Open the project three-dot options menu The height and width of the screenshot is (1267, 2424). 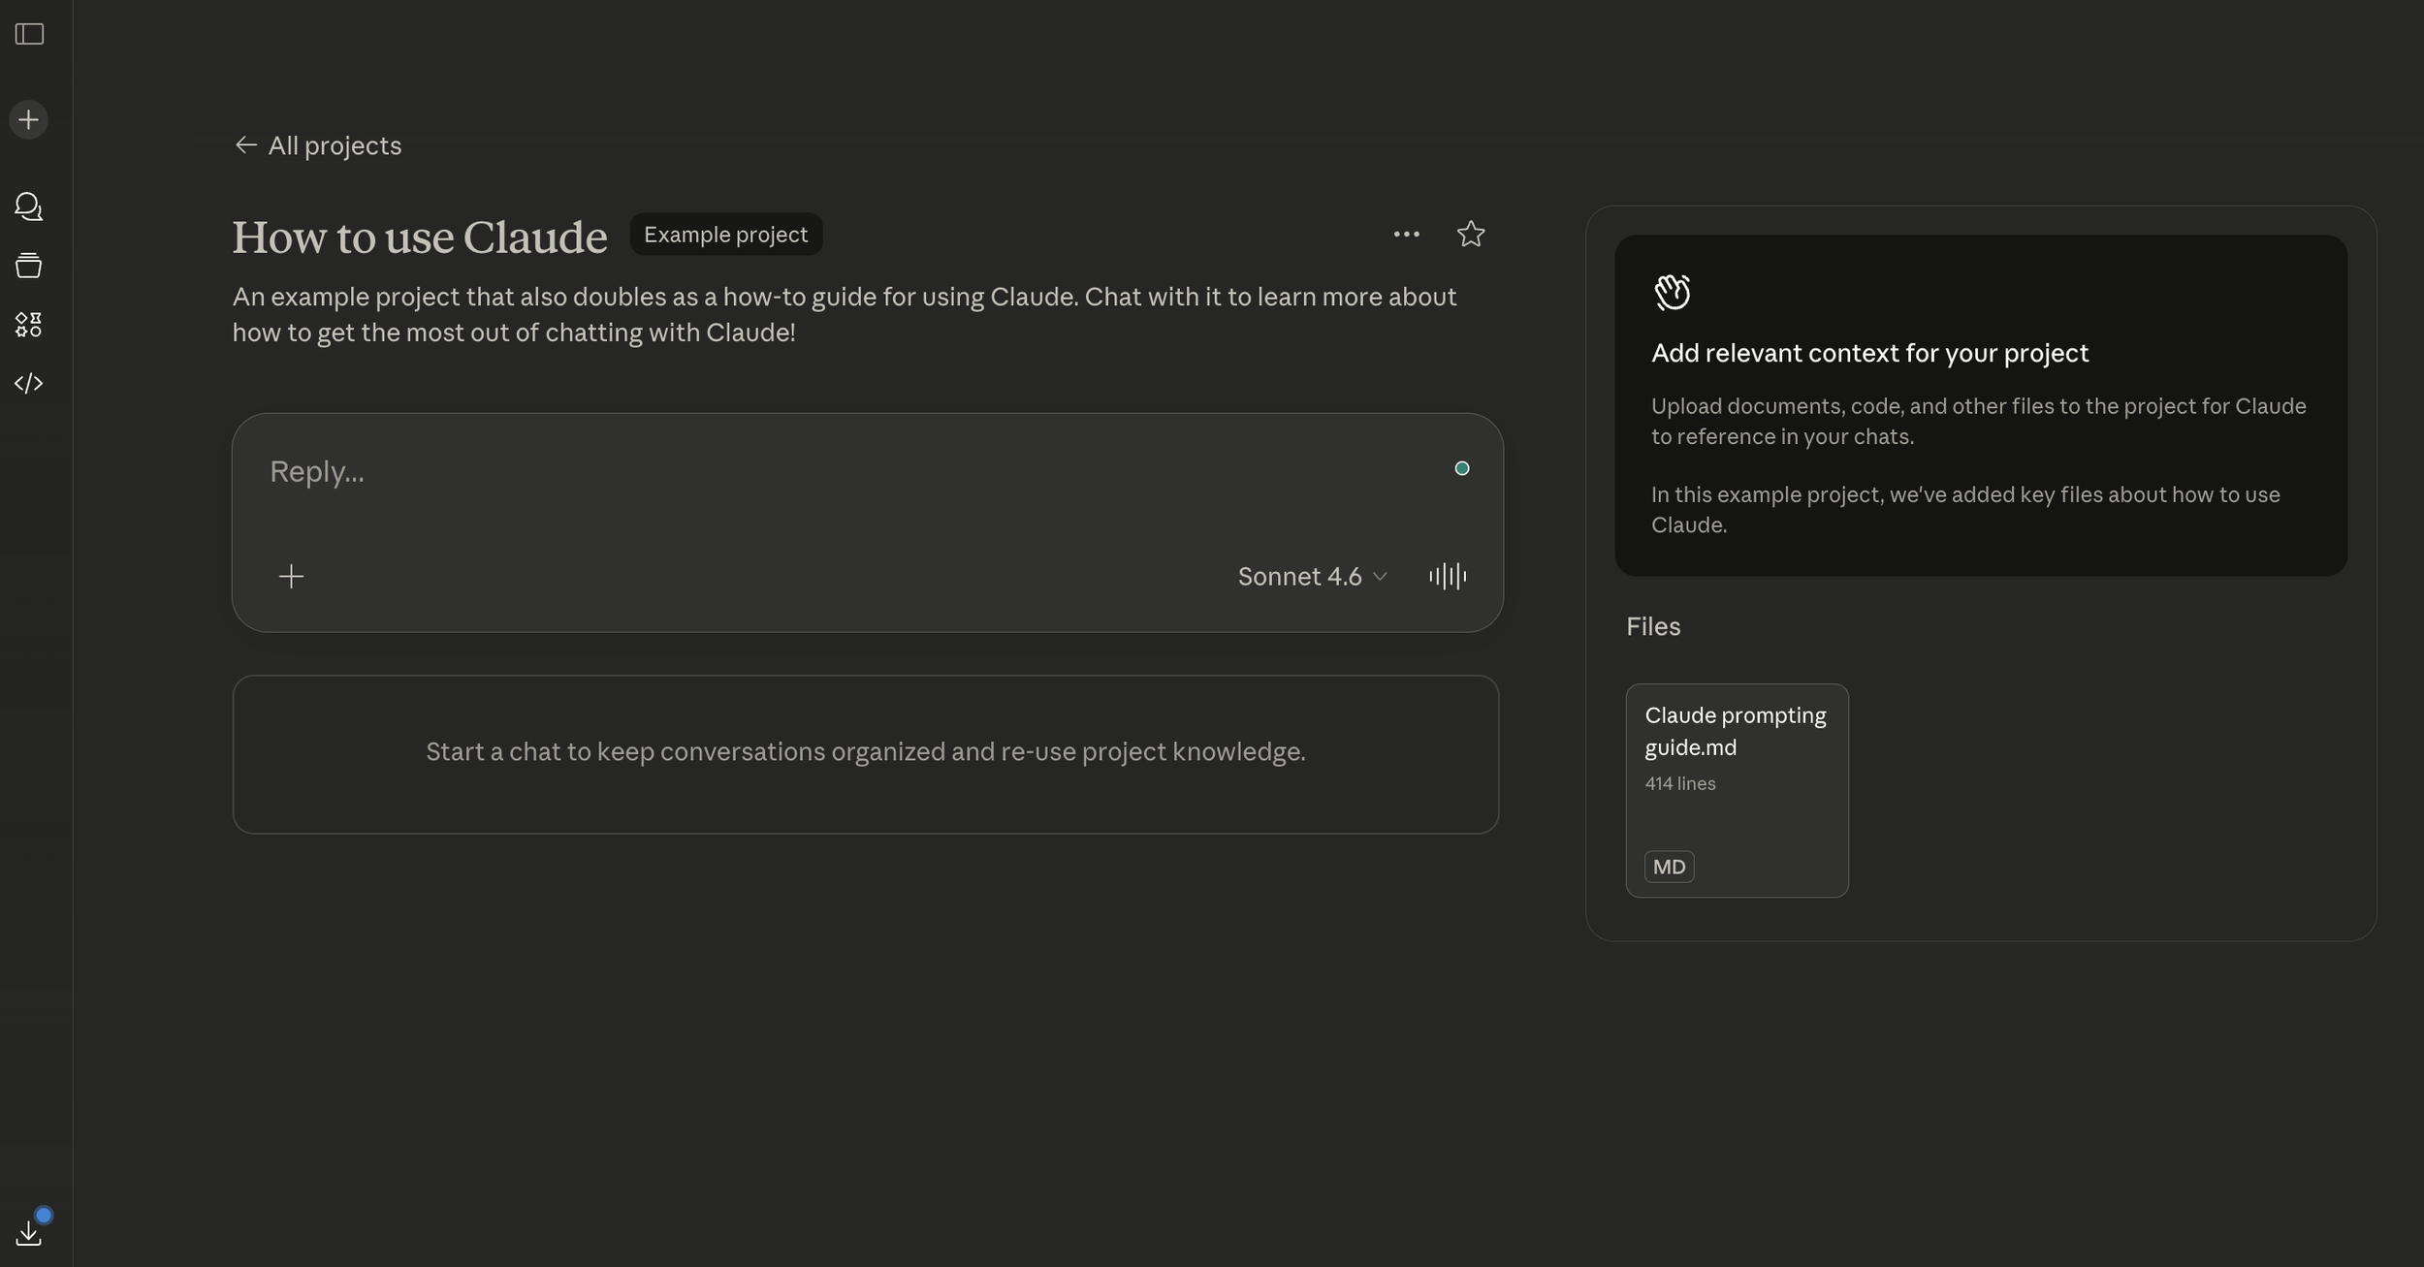point(1406,235)
